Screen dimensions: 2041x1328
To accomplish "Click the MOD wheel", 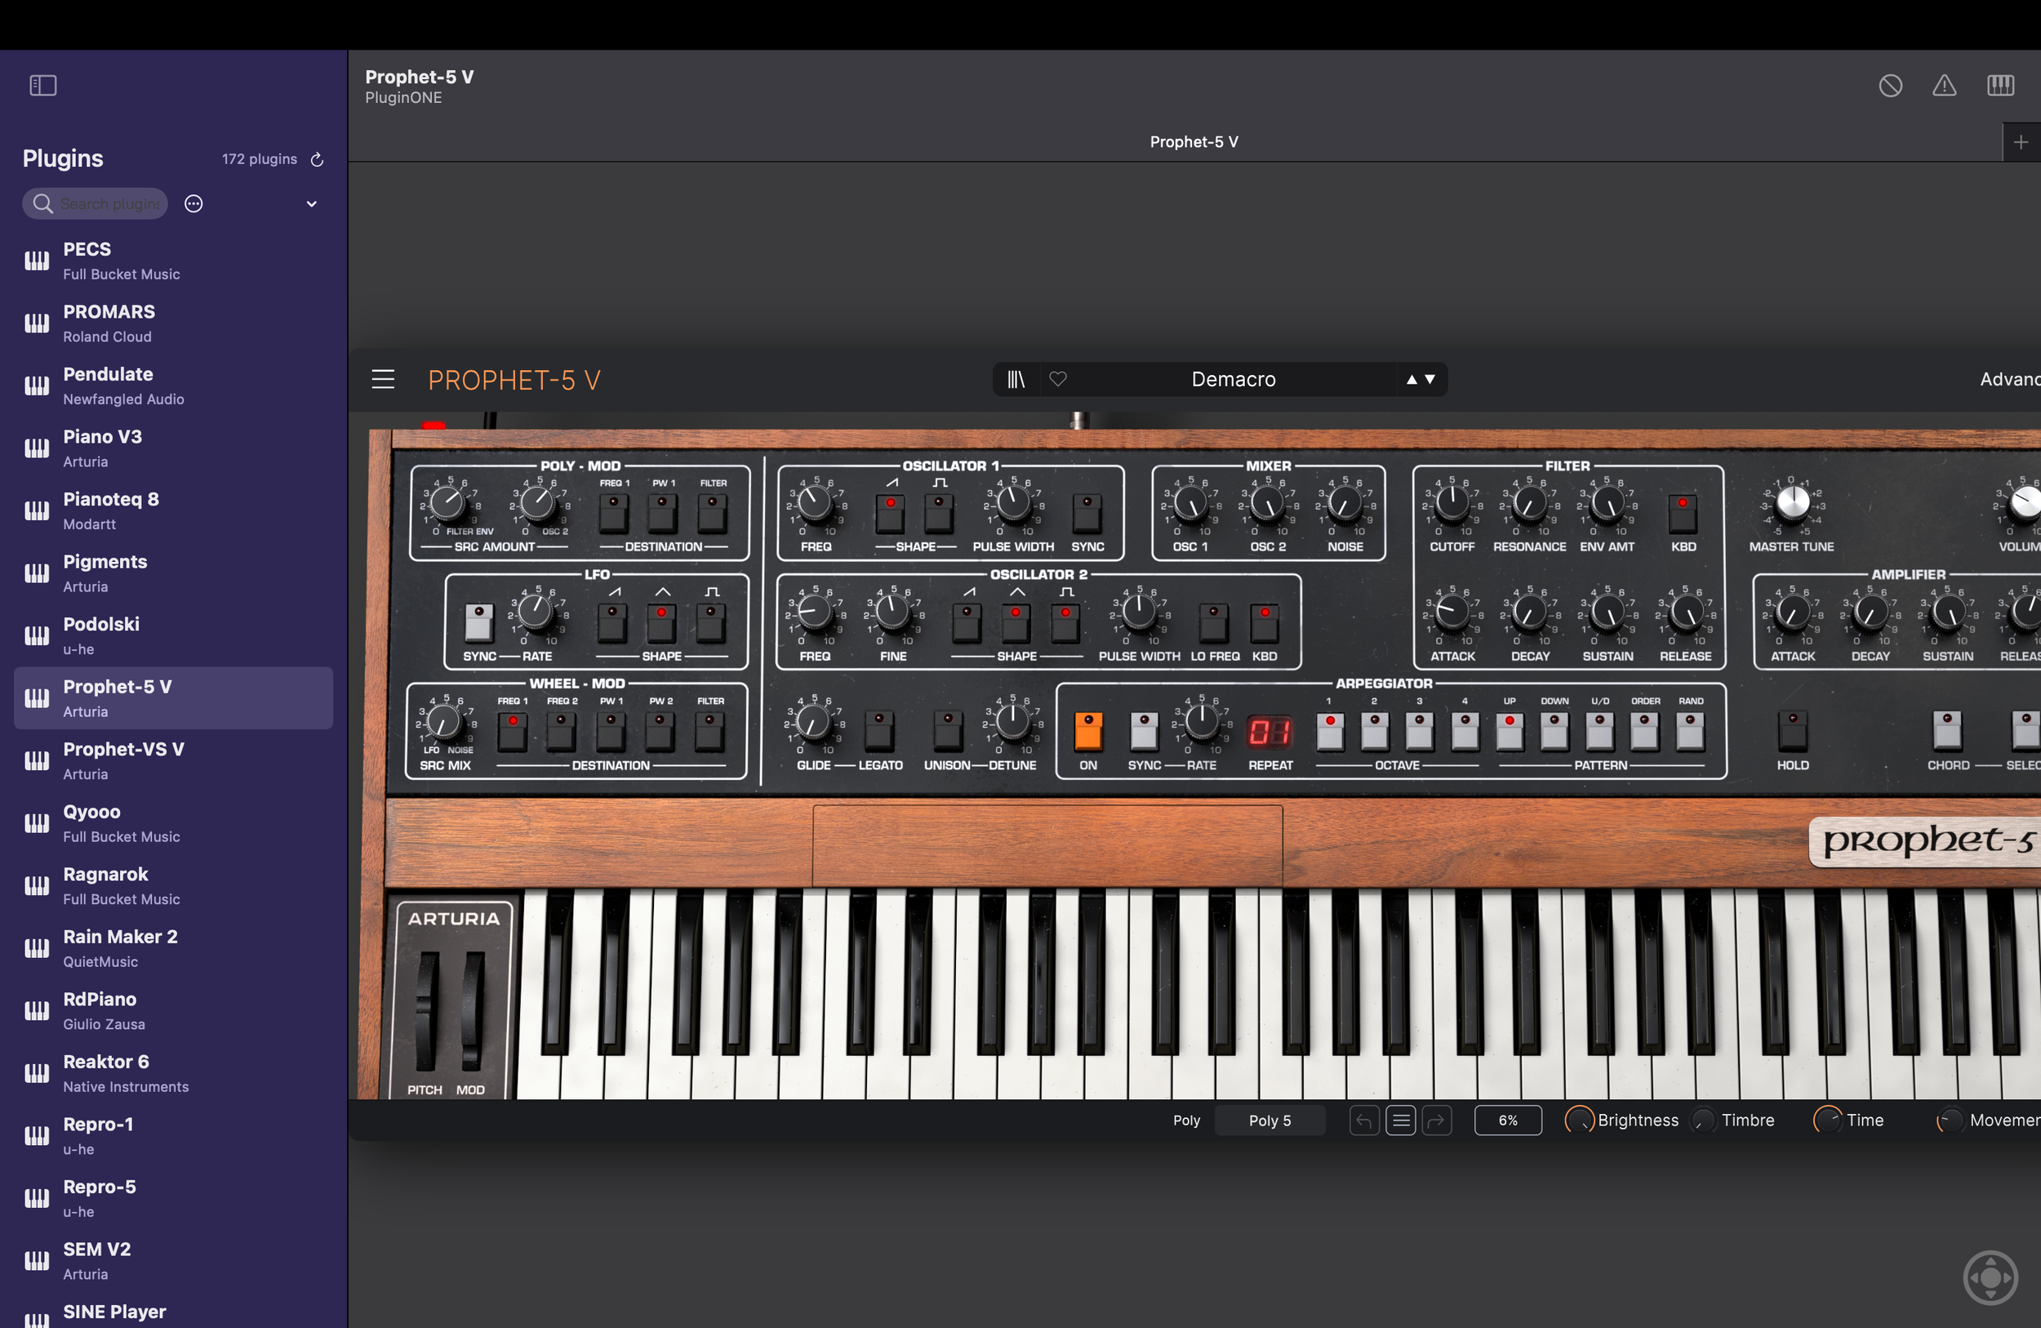I will tap(472, 1010).
